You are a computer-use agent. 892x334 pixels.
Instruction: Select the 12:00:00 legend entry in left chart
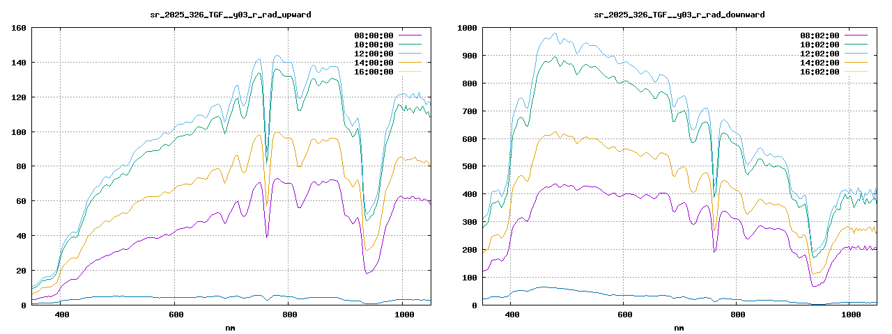point(374,54)
